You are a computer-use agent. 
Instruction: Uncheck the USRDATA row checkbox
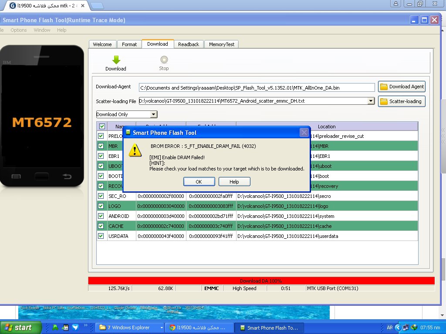pos(101,236)
